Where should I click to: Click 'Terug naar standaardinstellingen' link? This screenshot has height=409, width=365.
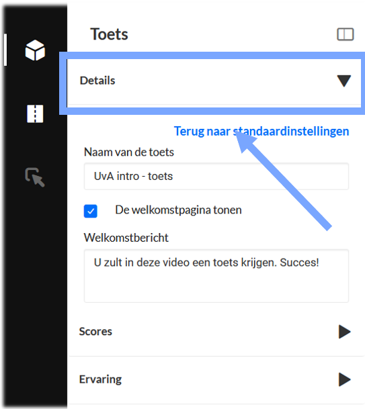click(x=261, y=131)
